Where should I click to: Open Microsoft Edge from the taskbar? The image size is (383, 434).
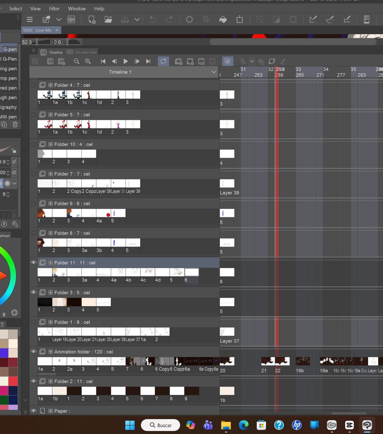pyautogui.click(x=244, y=425)
